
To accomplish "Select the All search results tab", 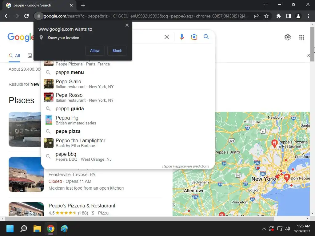I will 14,56.
